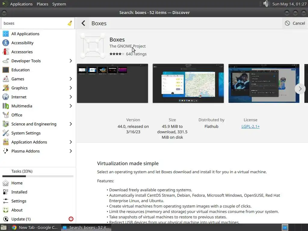
Task: Open the Update (1) page
Action: tap(38, 219)
